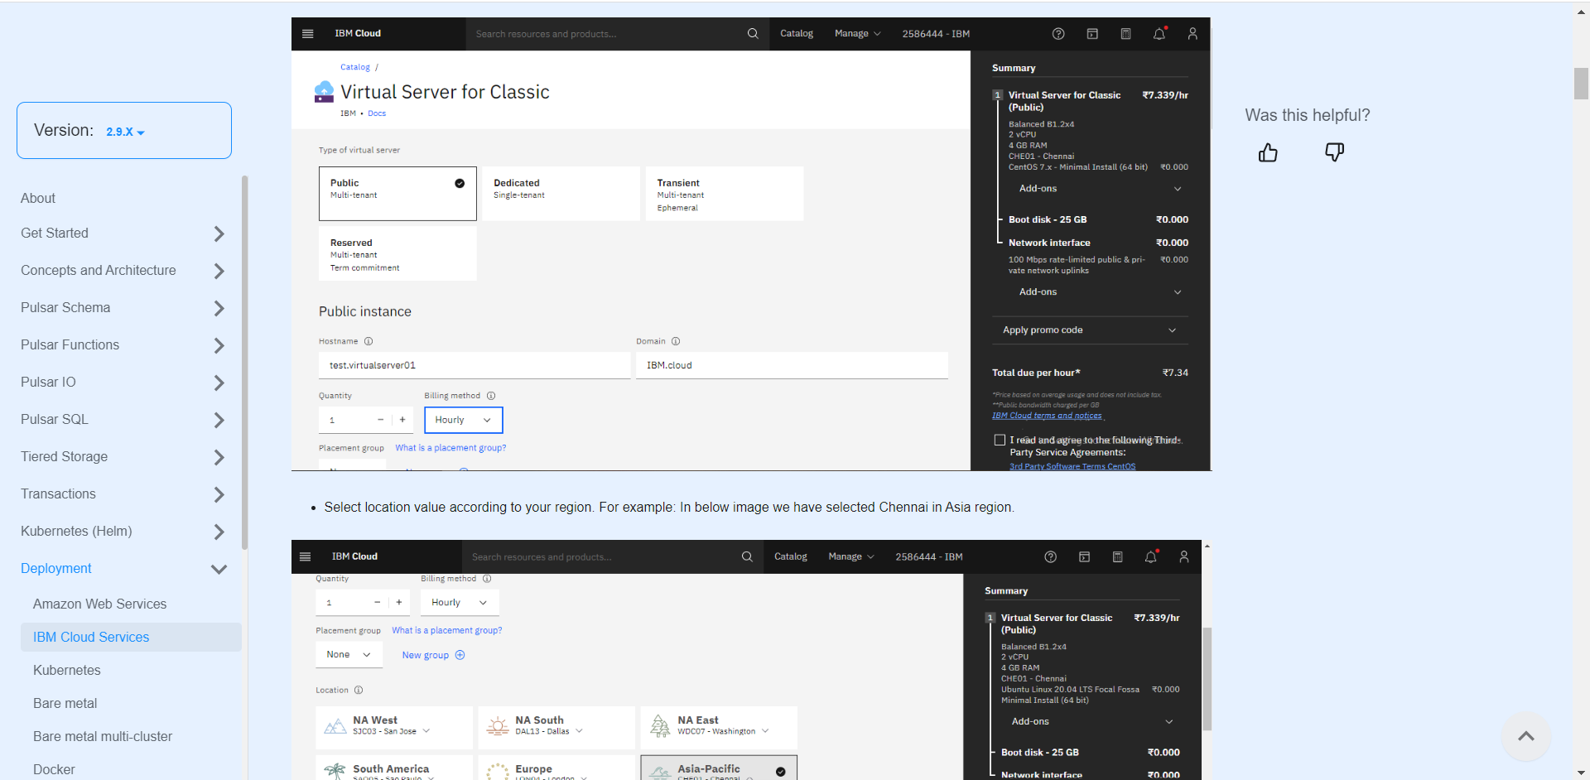
Task: Increase quantity with plus in upper screenshot
Action: pyautogui.click(x=402, y=420)
